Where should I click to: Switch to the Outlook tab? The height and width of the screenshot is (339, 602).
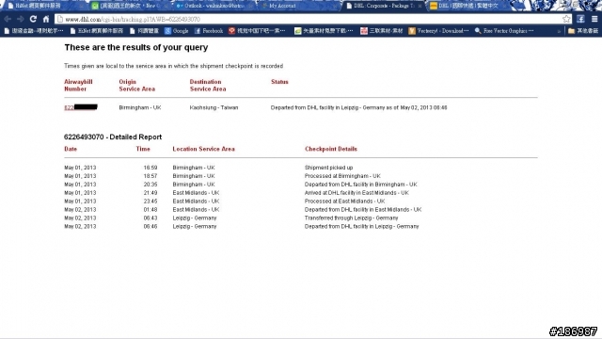point(213,6)
